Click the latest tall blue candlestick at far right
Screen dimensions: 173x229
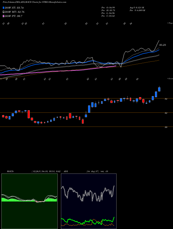point(159,89)
